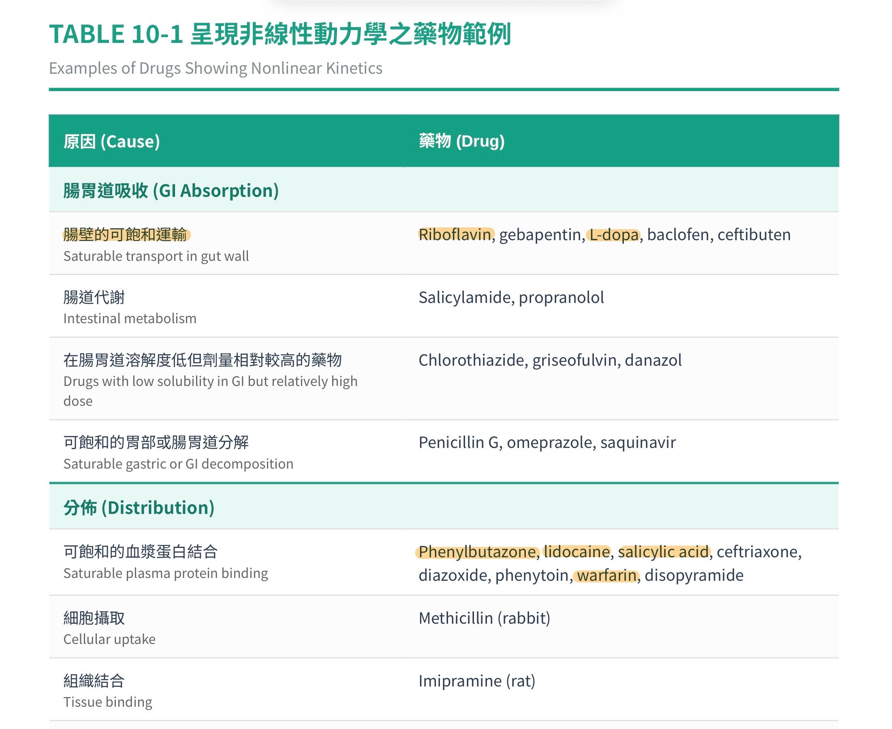Click 'Intestinal metabolism' label
The height and width of the screenshot is (729, 892).
point(130,318)
